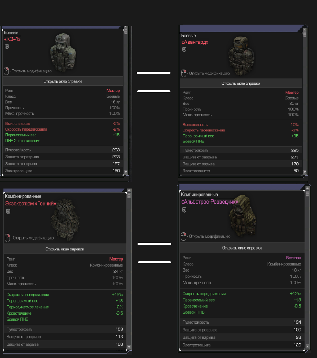
Task: Open help window for «Альбатрос-Разведчик»
Action: click(x=242, y=248)
